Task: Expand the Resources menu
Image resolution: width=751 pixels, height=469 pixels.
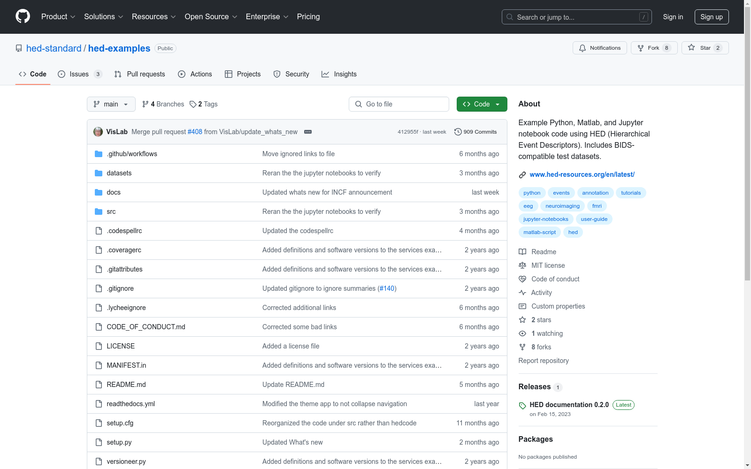Action: (x=154, y=16)
